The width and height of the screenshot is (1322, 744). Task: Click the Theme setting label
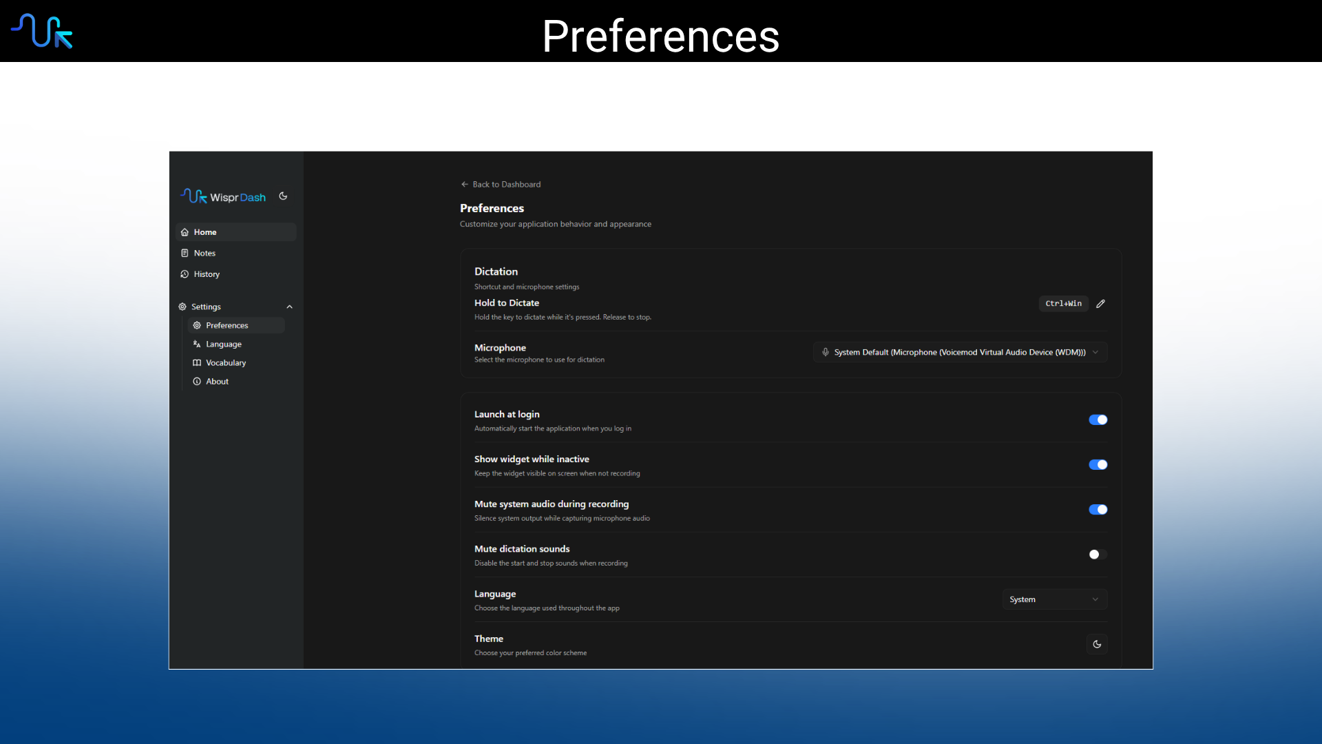[x=489, y=639]
